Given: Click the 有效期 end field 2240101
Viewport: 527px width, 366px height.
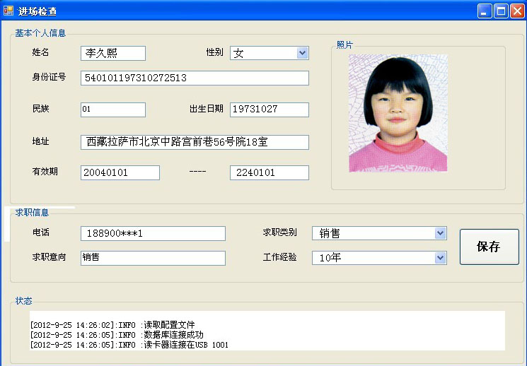Looking at the screenshot, I should click(270, 172).
